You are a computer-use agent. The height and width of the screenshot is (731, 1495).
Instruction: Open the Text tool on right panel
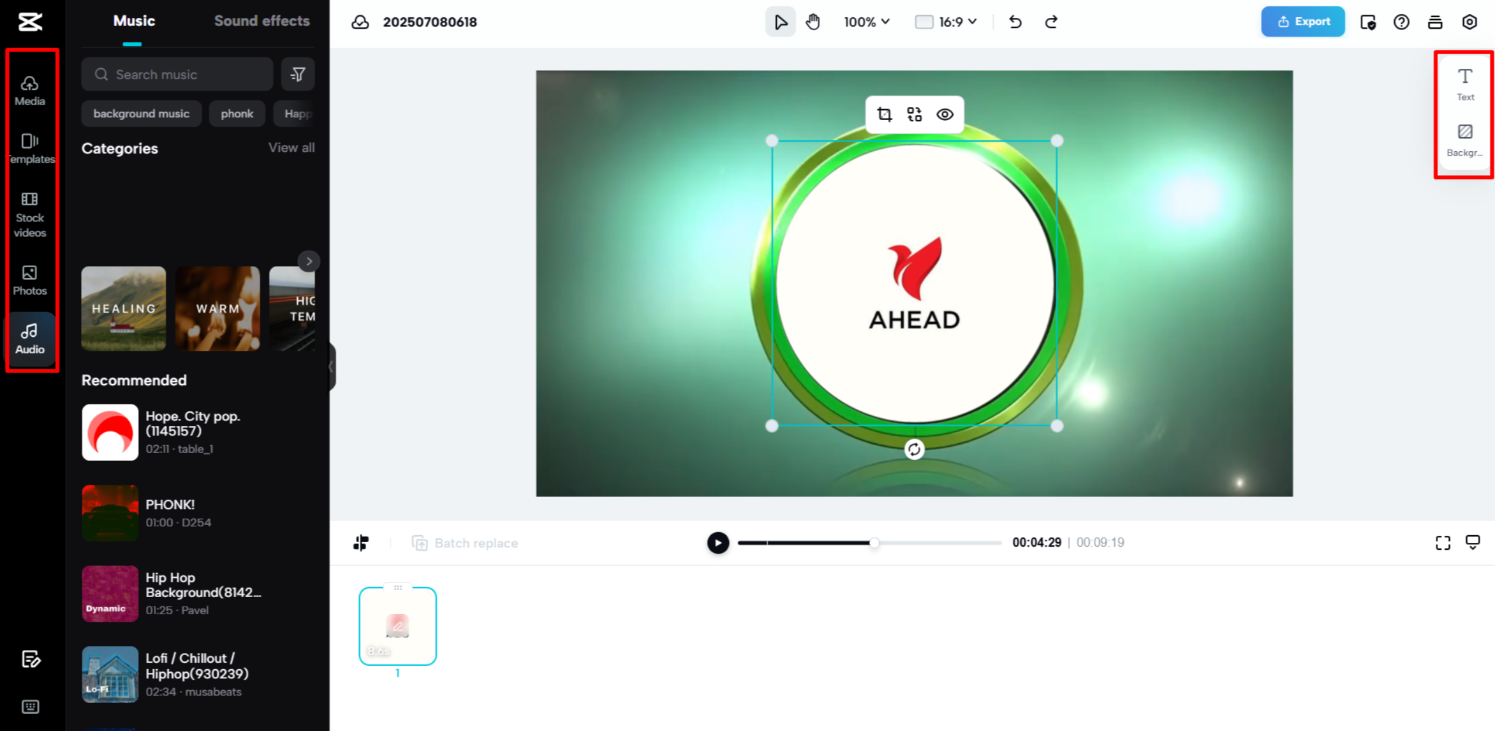(1465, 84)
